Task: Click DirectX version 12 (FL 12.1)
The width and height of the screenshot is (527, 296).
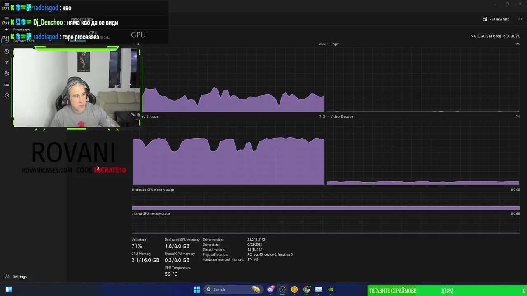Action: (256, 250)
